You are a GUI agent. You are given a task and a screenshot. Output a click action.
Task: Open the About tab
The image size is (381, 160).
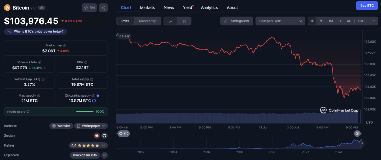tap(232, 7)
